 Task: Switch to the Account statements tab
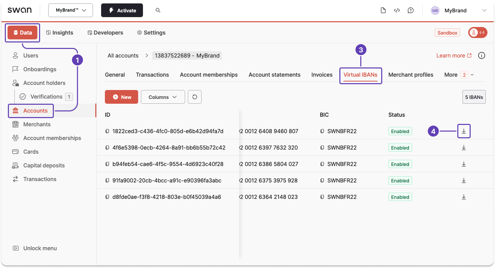click(x=274, y=75)
